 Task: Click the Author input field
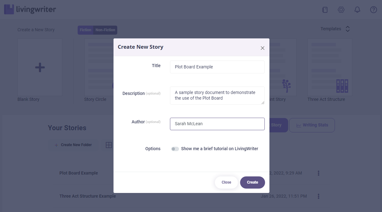pyautogui.click(x=217, y=124)
